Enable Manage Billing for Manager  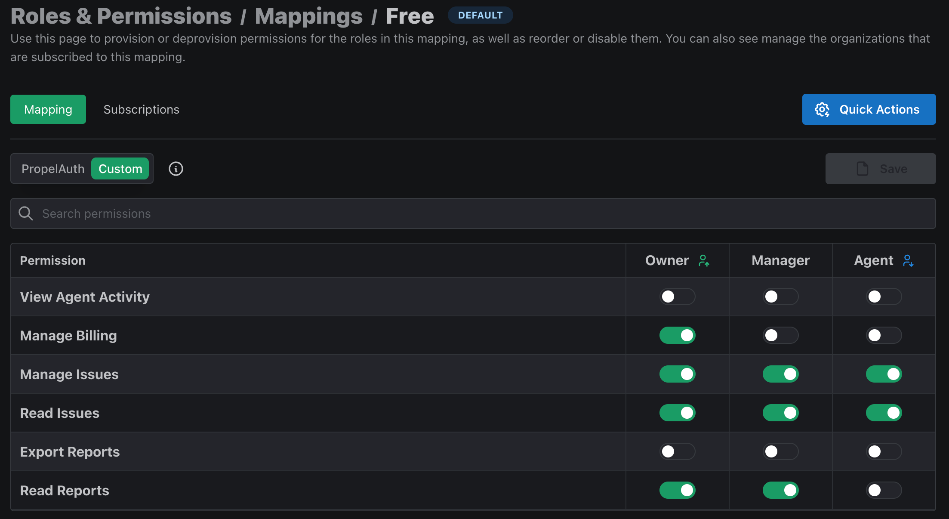(x=780, y=335)
